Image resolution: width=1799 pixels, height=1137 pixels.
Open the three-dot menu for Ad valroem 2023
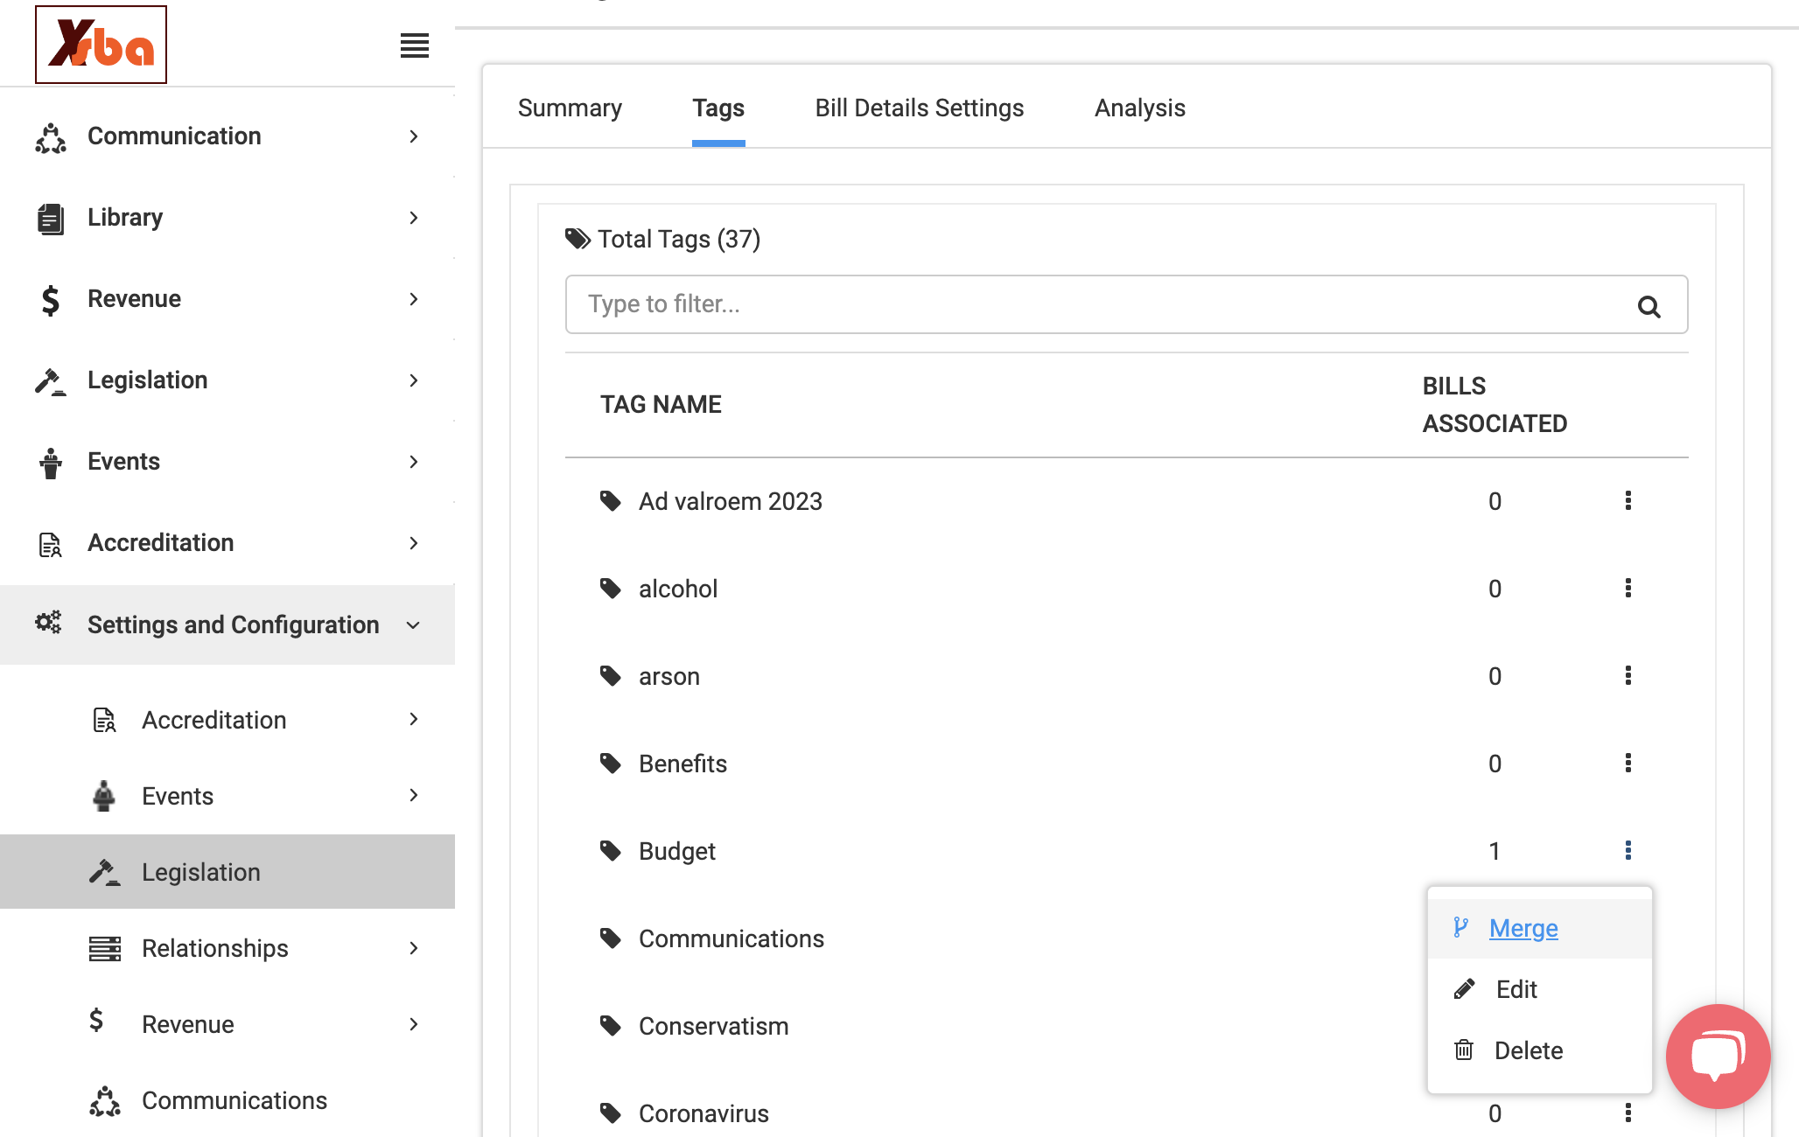click(x=1627, y=500)
